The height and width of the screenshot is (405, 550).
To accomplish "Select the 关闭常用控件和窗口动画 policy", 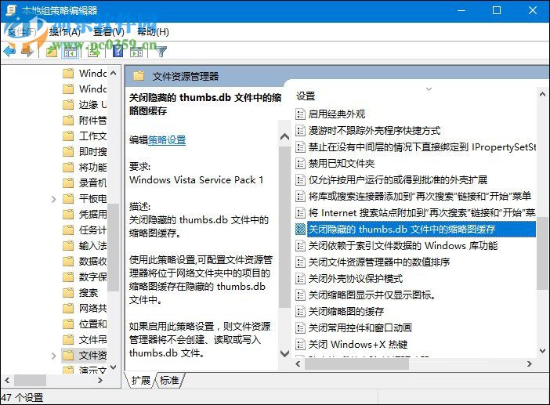I will [x=360, y=328].
